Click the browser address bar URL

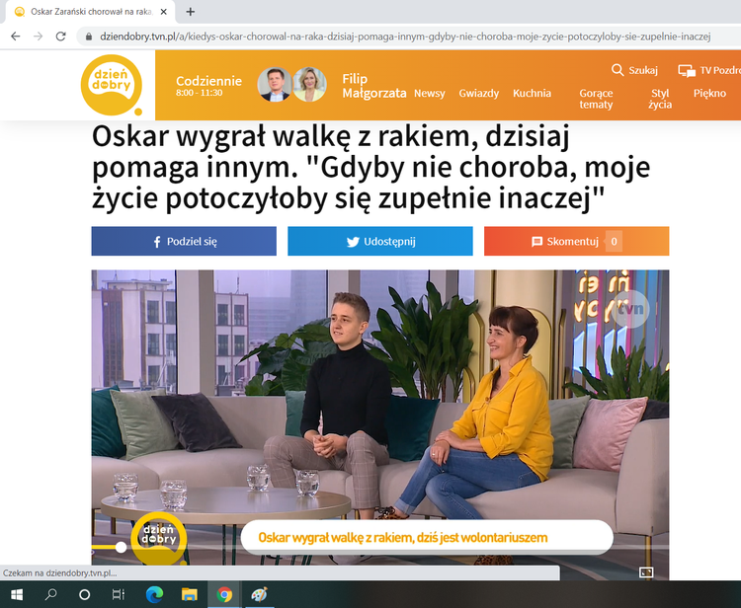point(405,37)
